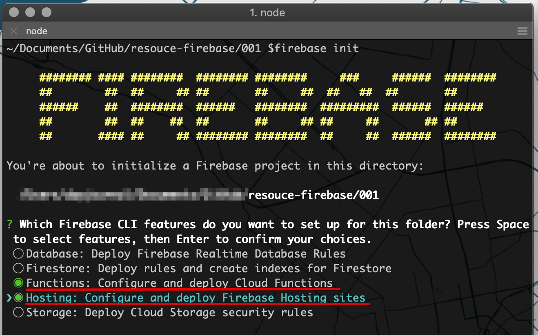
Task: Click 'Functions: Configure and deploy Cloud Functions' text
Action: pos(179,283)
